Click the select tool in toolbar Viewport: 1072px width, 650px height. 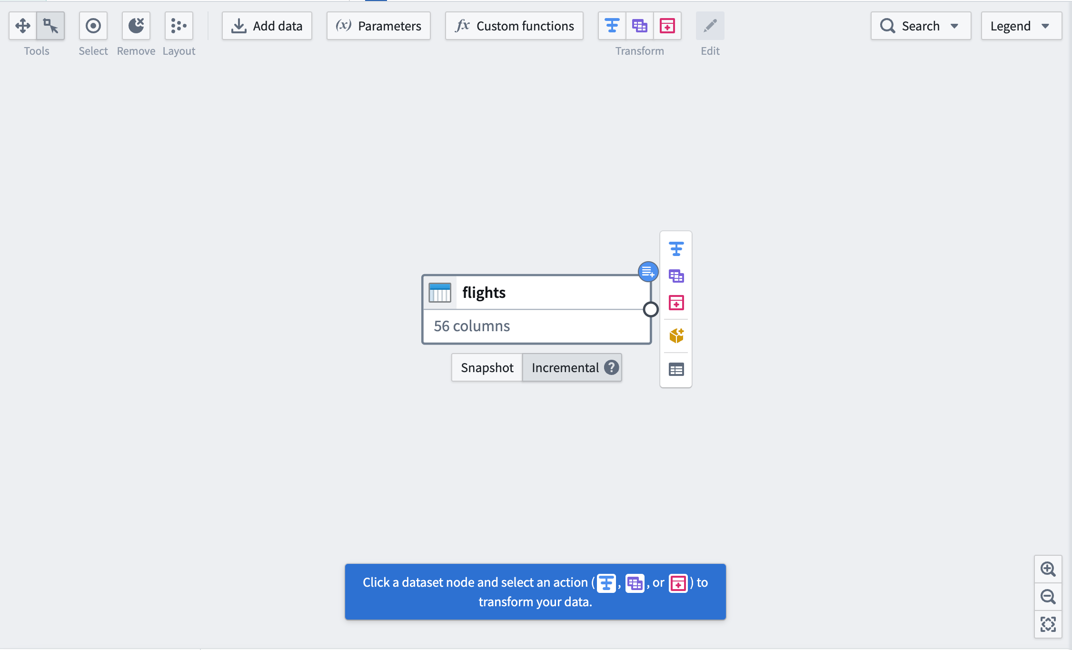point(93,25)
